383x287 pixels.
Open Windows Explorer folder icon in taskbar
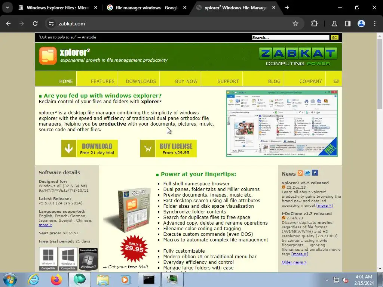click(103, 280)
